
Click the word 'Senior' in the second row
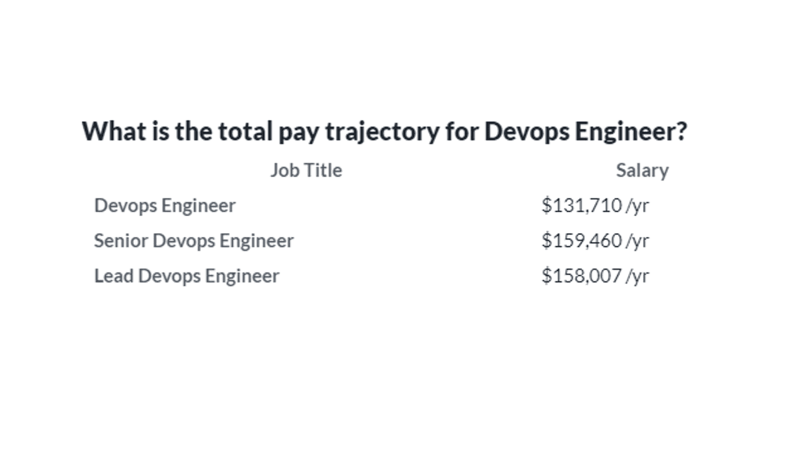(121, 241)
